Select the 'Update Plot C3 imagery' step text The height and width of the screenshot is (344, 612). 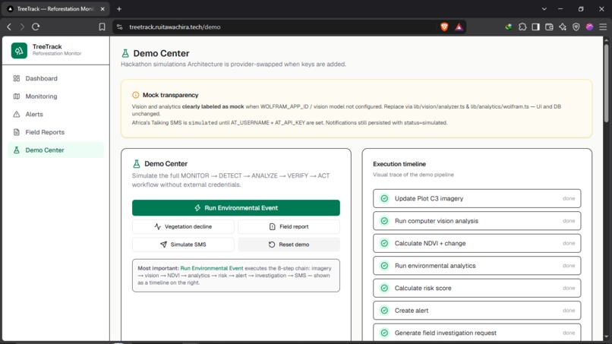coord(428,199)
